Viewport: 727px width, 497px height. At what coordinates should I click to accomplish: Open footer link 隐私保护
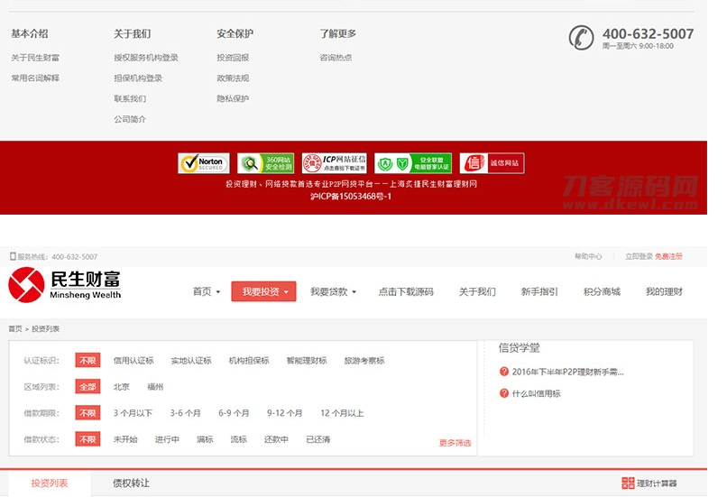pos(233,98)
